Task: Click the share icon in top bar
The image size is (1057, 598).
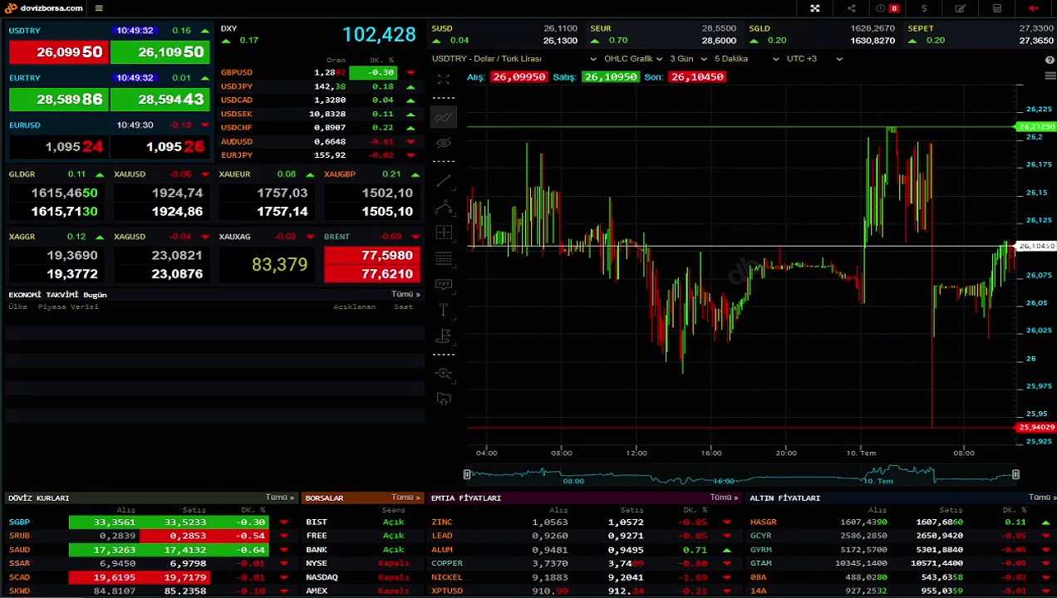Action: coord(851,8)
